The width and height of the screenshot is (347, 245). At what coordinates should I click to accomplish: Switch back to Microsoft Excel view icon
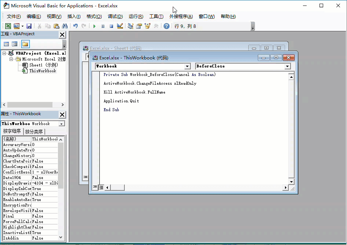8,26
